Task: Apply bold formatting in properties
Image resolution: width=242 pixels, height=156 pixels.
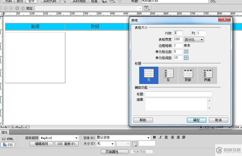Action: 154,137
